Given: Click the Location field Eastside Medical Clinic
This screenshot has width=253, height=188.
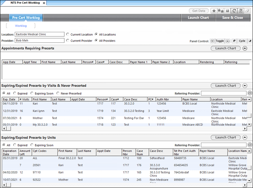Looking at the screenshot, I should pos(40,34).
